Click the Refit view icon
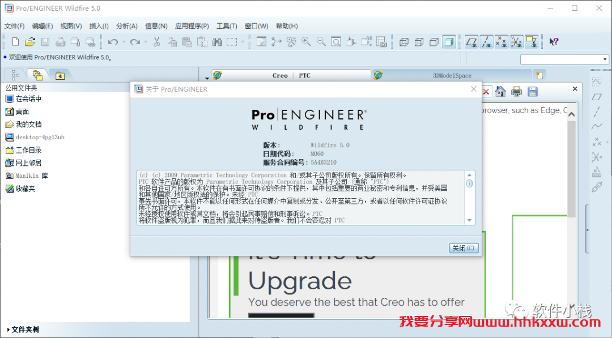The width and height of the screenshot is (612, 338). 336,42
